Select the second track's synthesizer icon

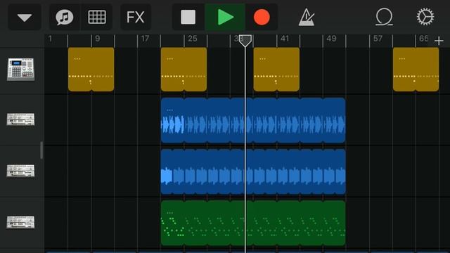pos(20,119)
